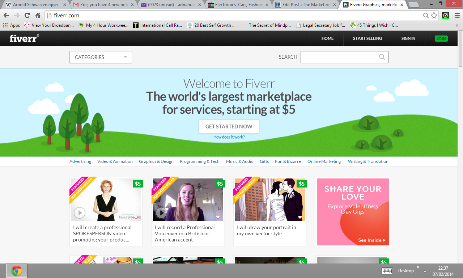Click 'I will create a professional SPOKESPERSON' title
The width and height of the screenshot is (463, 278).
pos(102,233)
